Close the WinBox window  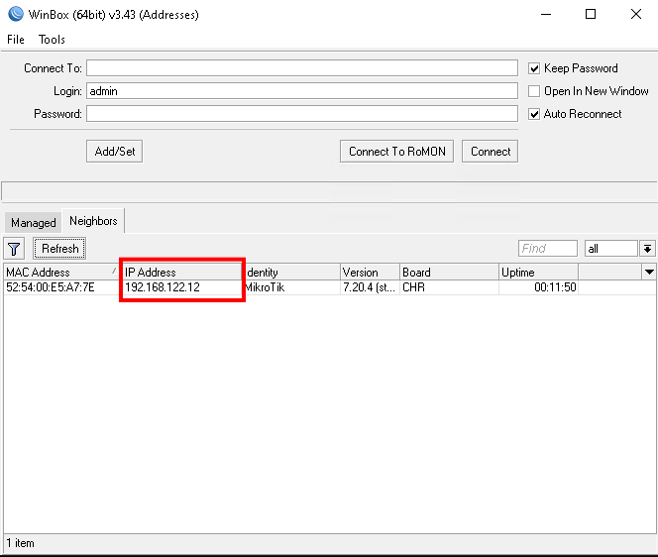click(x=636, y=14)
